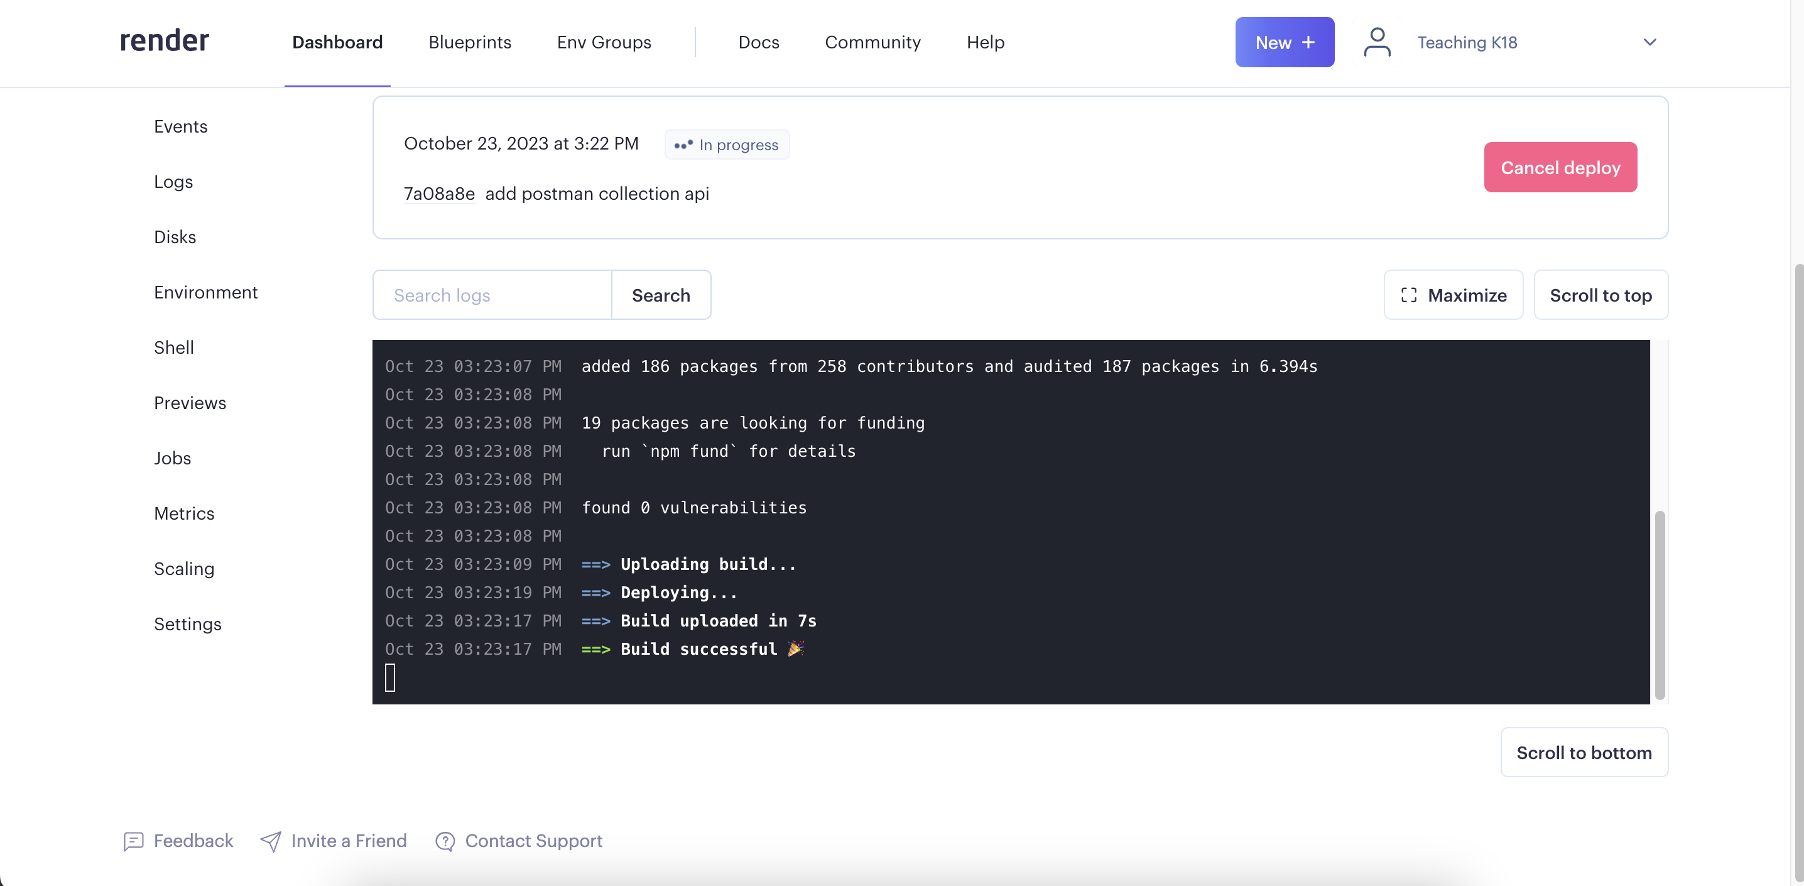Viewport: 1804px width, 886px height.
Task: Click the user avatar icon
Action: tap(1377, 42)
